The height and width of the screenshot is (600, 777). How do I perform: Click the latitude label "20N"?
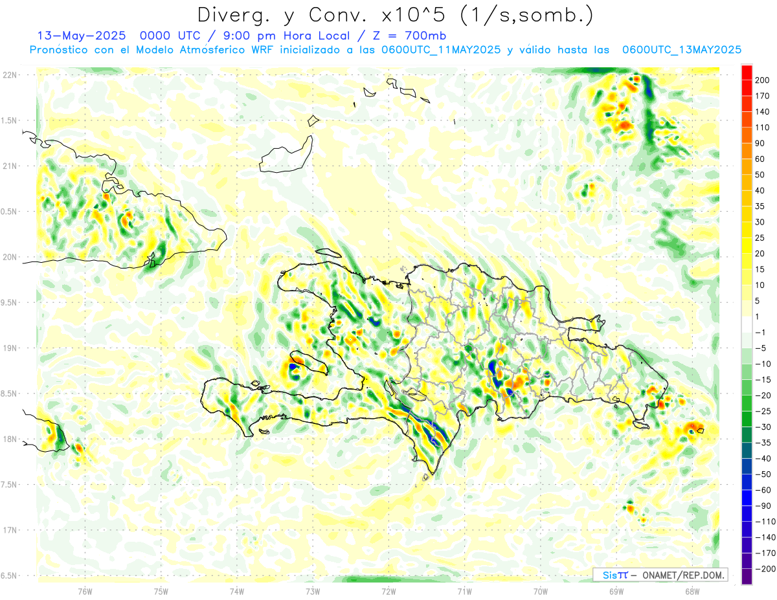(x=10, y=257)
